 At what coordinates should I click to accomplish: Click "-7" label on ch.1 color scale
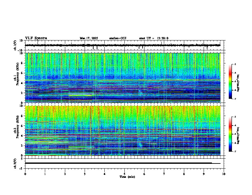(234, 99)
